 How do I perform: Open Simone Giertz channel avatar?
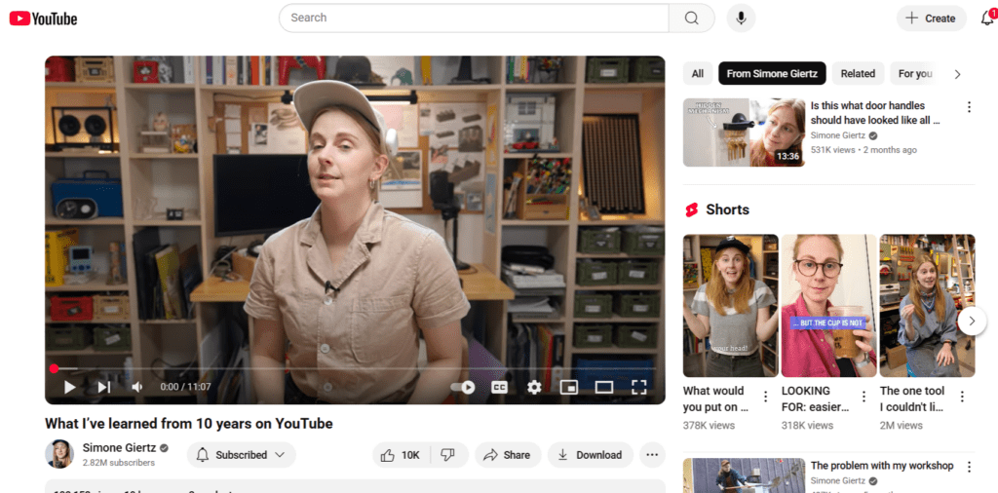tap(59, 454)
